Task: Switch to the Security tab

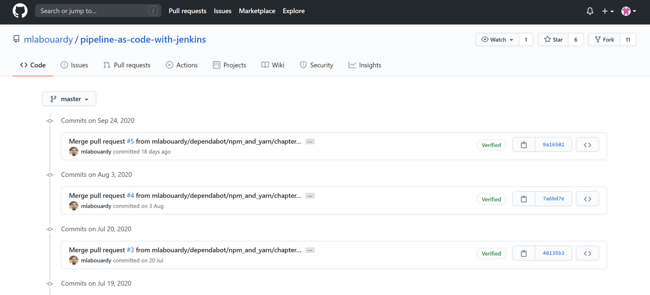Action: coord(316,65)
